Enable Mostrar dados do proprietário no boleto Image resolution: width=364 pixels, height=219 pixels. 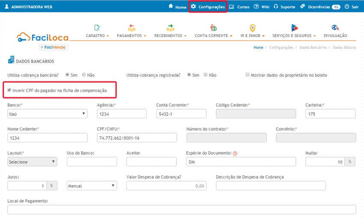(x=248, y=75)
